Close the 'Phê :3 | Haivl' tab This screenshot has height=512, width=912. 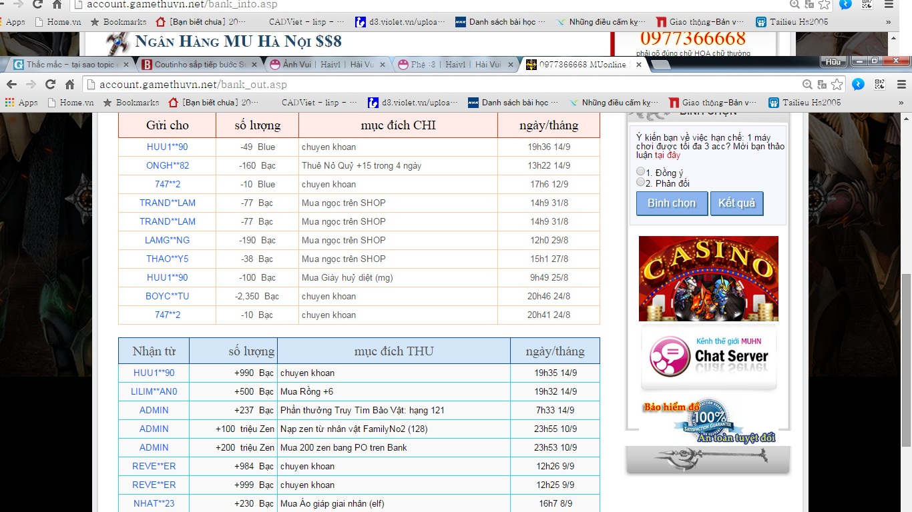510,65
